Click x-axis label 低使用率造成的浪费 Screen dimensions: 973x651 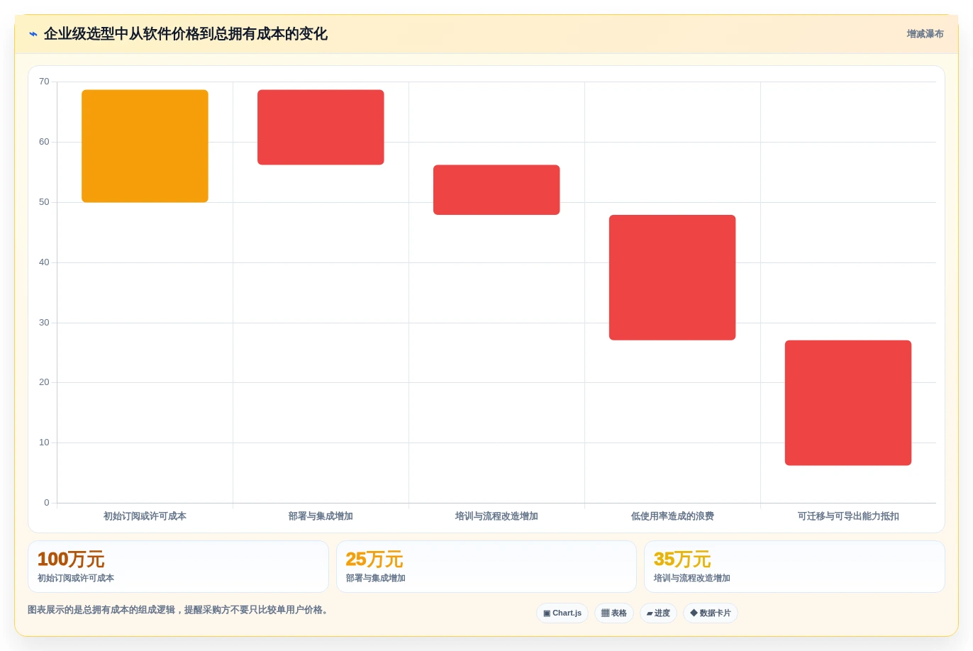672,516
